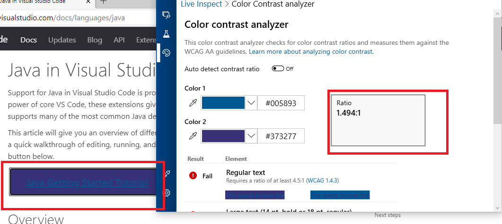The height and width of the screenshot is (224, 502).
Task: Open WCAG 1.4.3 guideline link
Action: [323, 181]
